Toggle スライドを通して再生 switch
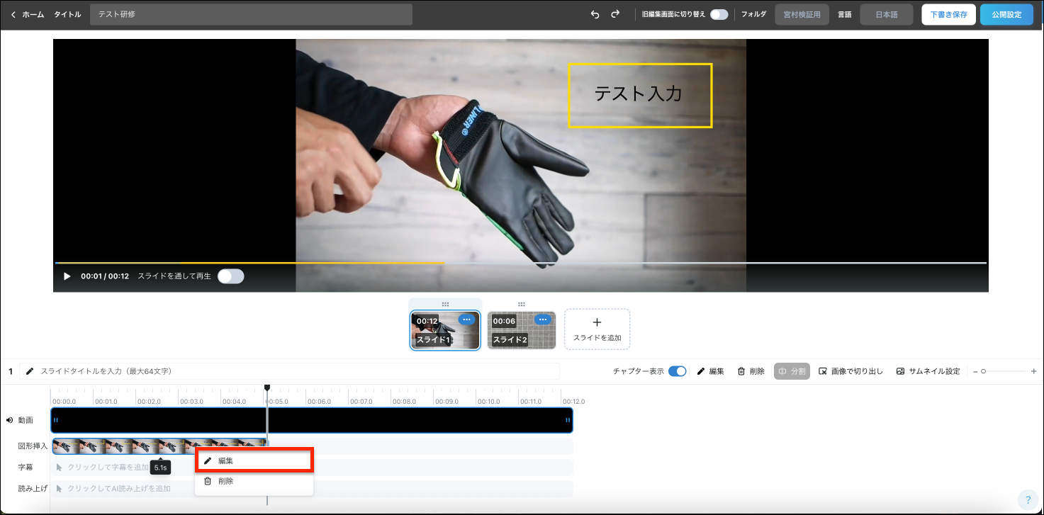This screenshot has width=1044, height=515. 231,276
